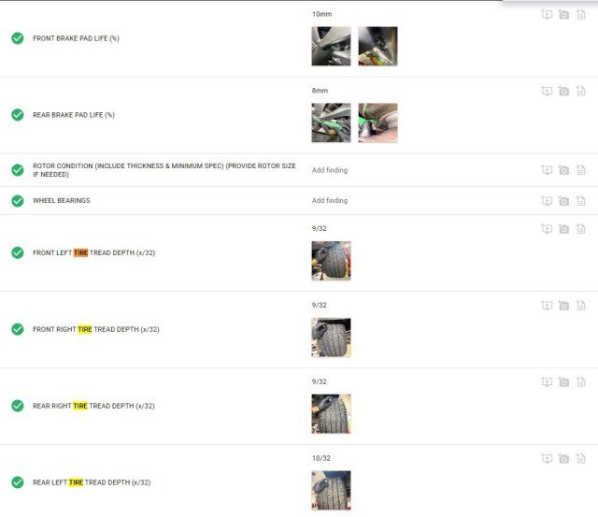Open second Rear Brake Pad photo thumbnail
Image resolution: width=598 pixels, height=517 pixels.
point(377,122)
